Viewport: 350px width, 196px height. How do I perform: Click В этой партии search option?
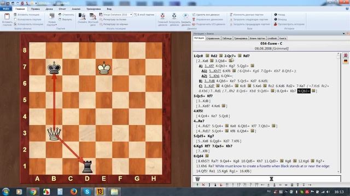[x=144, y=15]
